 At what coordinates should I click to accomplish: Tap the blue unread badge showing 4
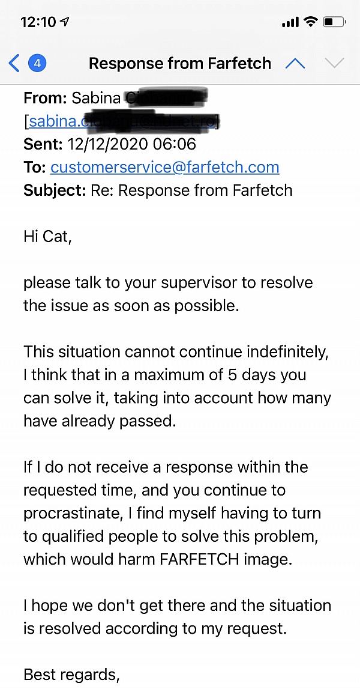coord(38,63)
